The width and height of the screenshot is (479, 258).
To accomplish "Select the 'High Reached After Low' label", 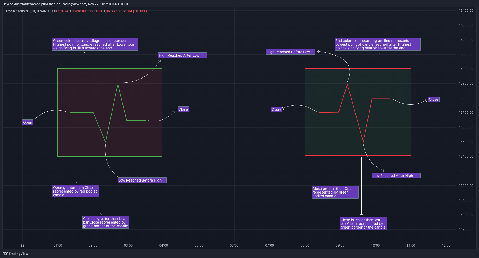I will click(x=183, y=55).
